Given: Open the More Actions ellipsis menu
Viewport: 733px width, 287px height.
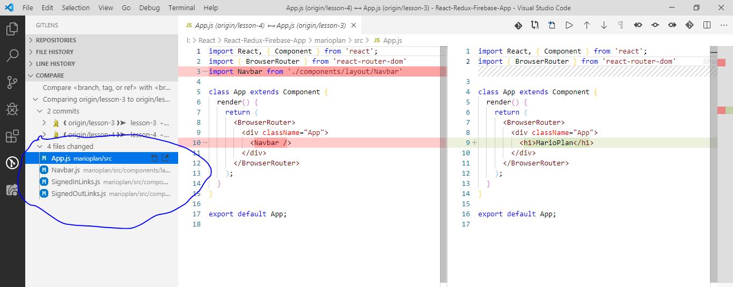Looking at the screenshot, I should point(723,25).
